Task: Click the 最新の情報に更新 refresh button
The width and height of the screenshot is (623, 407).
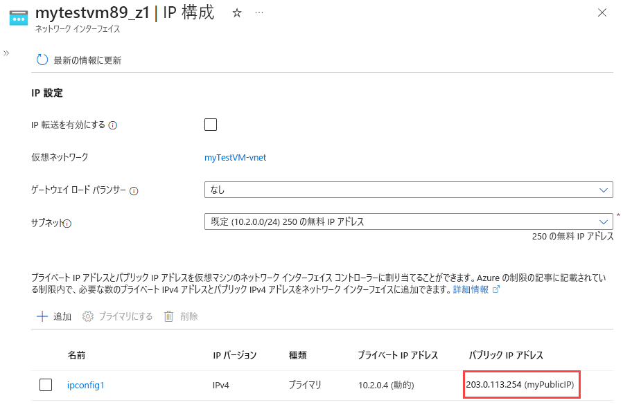Action: [79, 60]
